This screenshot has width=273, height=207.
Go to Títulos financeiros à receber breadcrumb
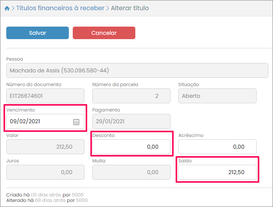(60, 8)
